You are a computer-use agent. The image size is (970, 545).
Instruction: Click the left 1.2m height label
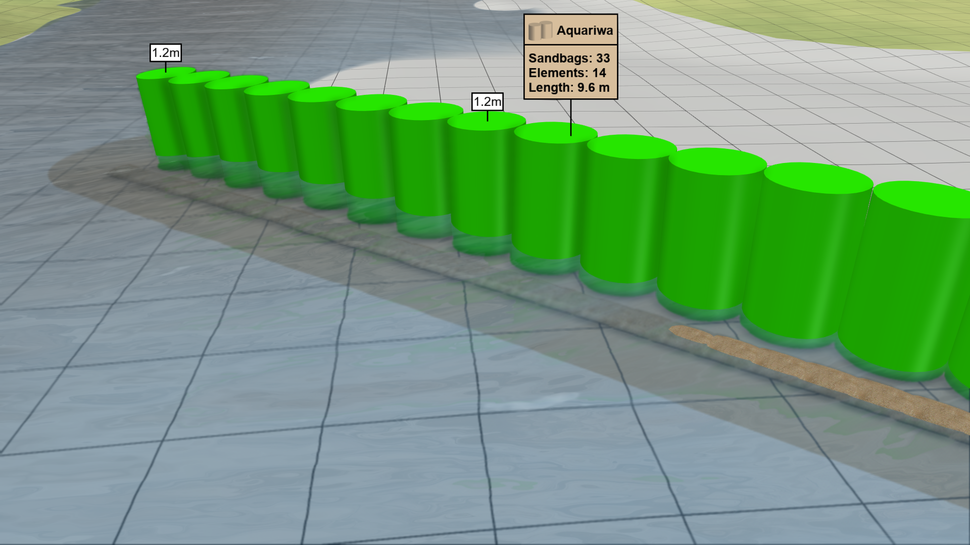pyautogui.click(x=166, y=51)
